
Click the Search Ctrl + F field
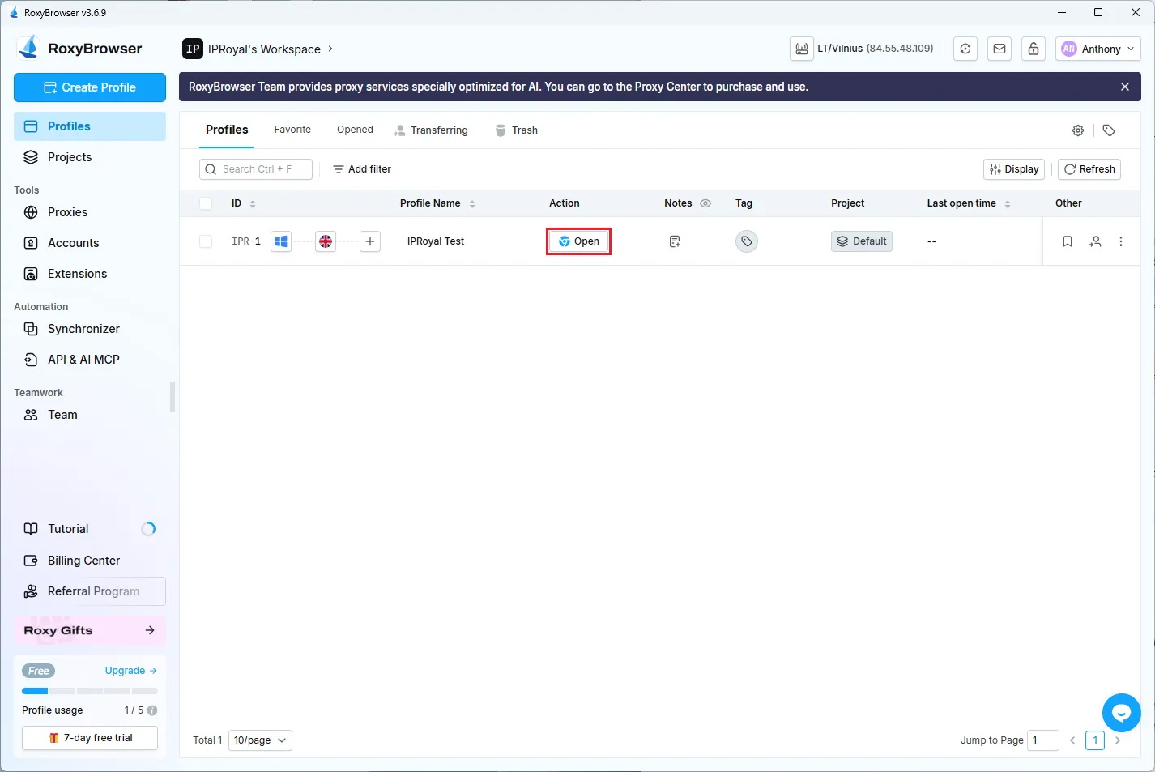click(x=256, y=169)
